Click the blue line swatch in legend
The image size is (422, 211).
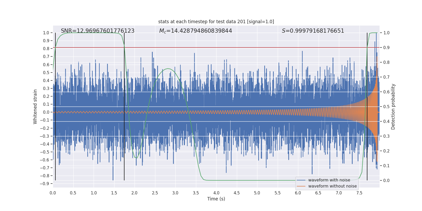click(301, 180)
